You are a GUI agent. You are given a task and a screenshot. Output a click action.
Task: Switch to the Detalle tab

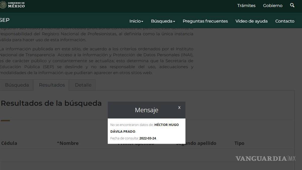point(83,85)
